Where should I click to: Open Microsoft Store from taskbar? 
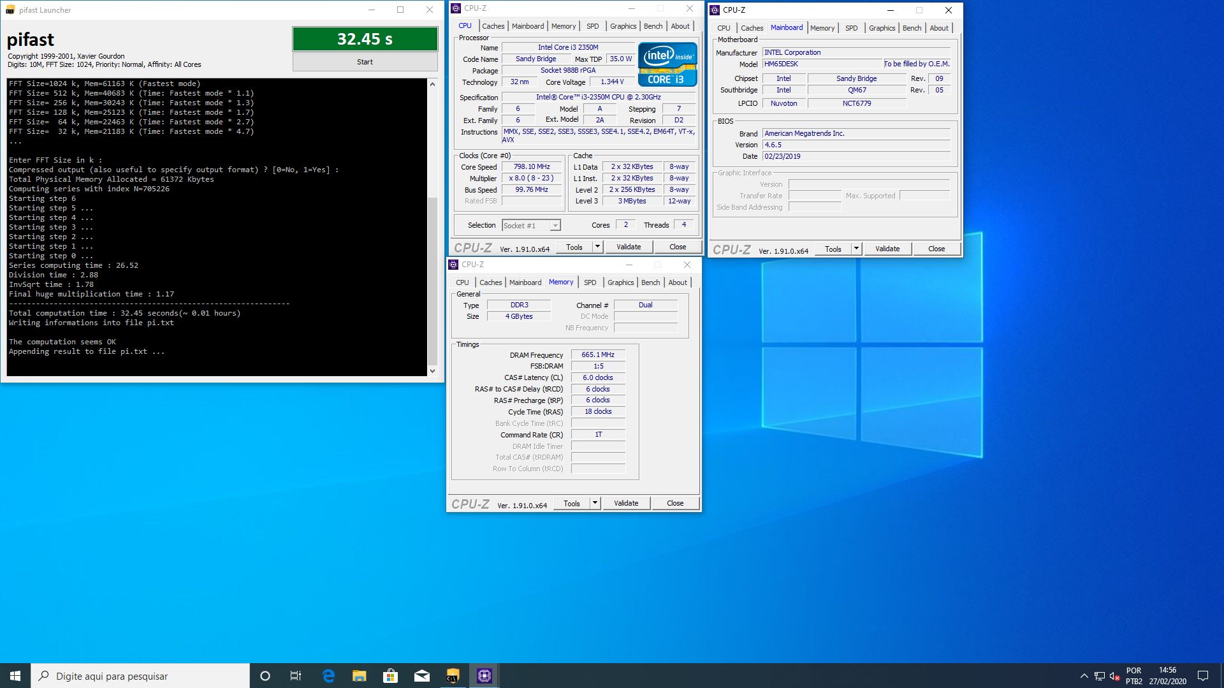(390, 676)
